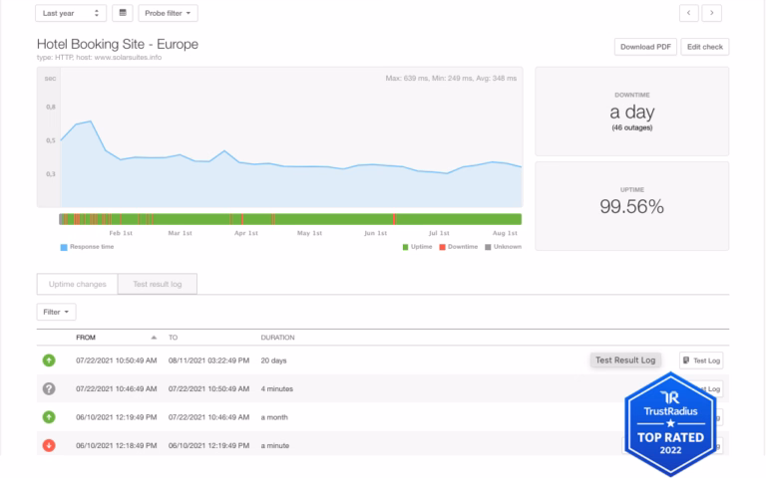This screenshot has width=766, height=478.
Task: Select the Test result log tab
Action: [x=157, y=284]
